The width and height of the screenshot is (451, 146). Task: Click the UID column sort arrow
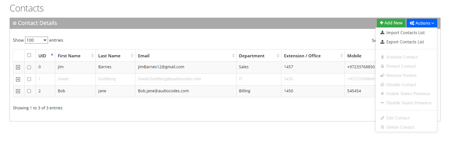(52, 55)
